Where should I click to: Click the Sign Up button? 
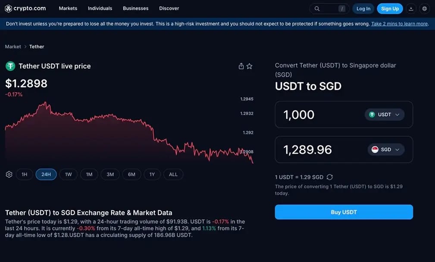pos(390,9)
